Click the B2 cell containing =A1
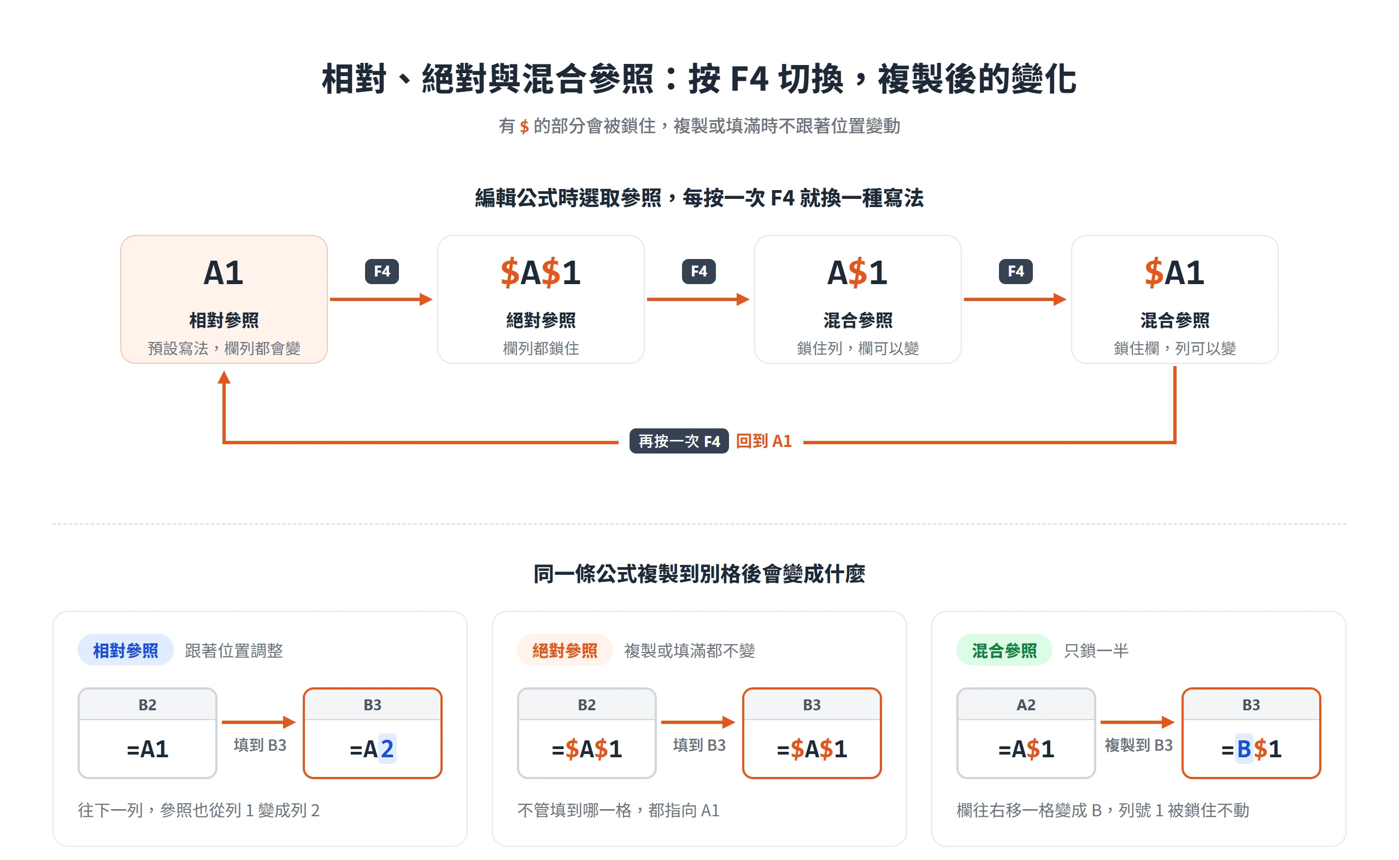Image resolution: width=1399 pixels, height=860 pixels. pyautogui.click(x=148, y=733)
